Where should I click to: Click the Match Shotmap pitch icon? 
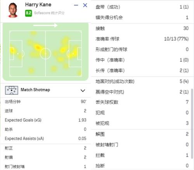(x=12, y=90)
